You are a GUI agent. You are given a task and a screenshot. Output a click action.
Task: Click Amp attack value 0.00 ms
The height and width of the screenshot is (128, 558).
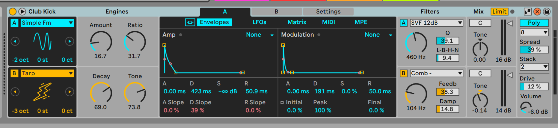coord(175,91)
